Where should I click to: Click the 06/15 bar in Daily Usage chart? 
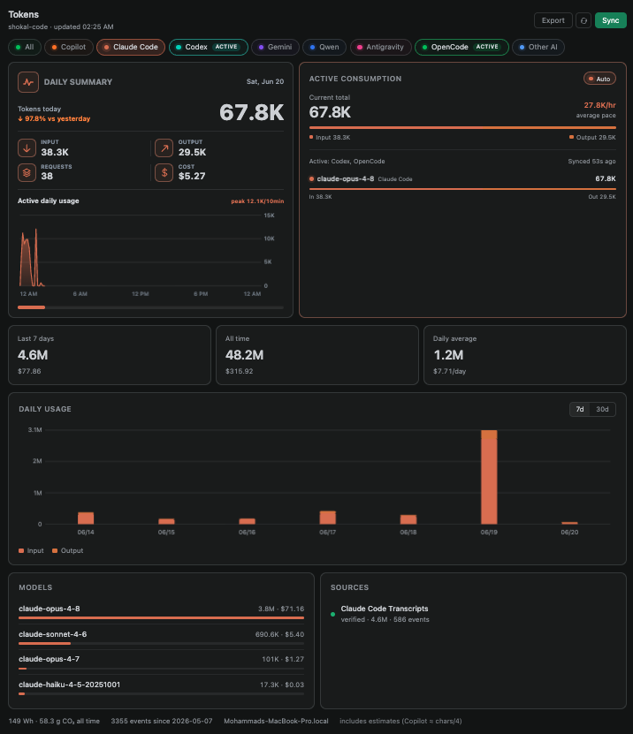[x=166, y=521]
